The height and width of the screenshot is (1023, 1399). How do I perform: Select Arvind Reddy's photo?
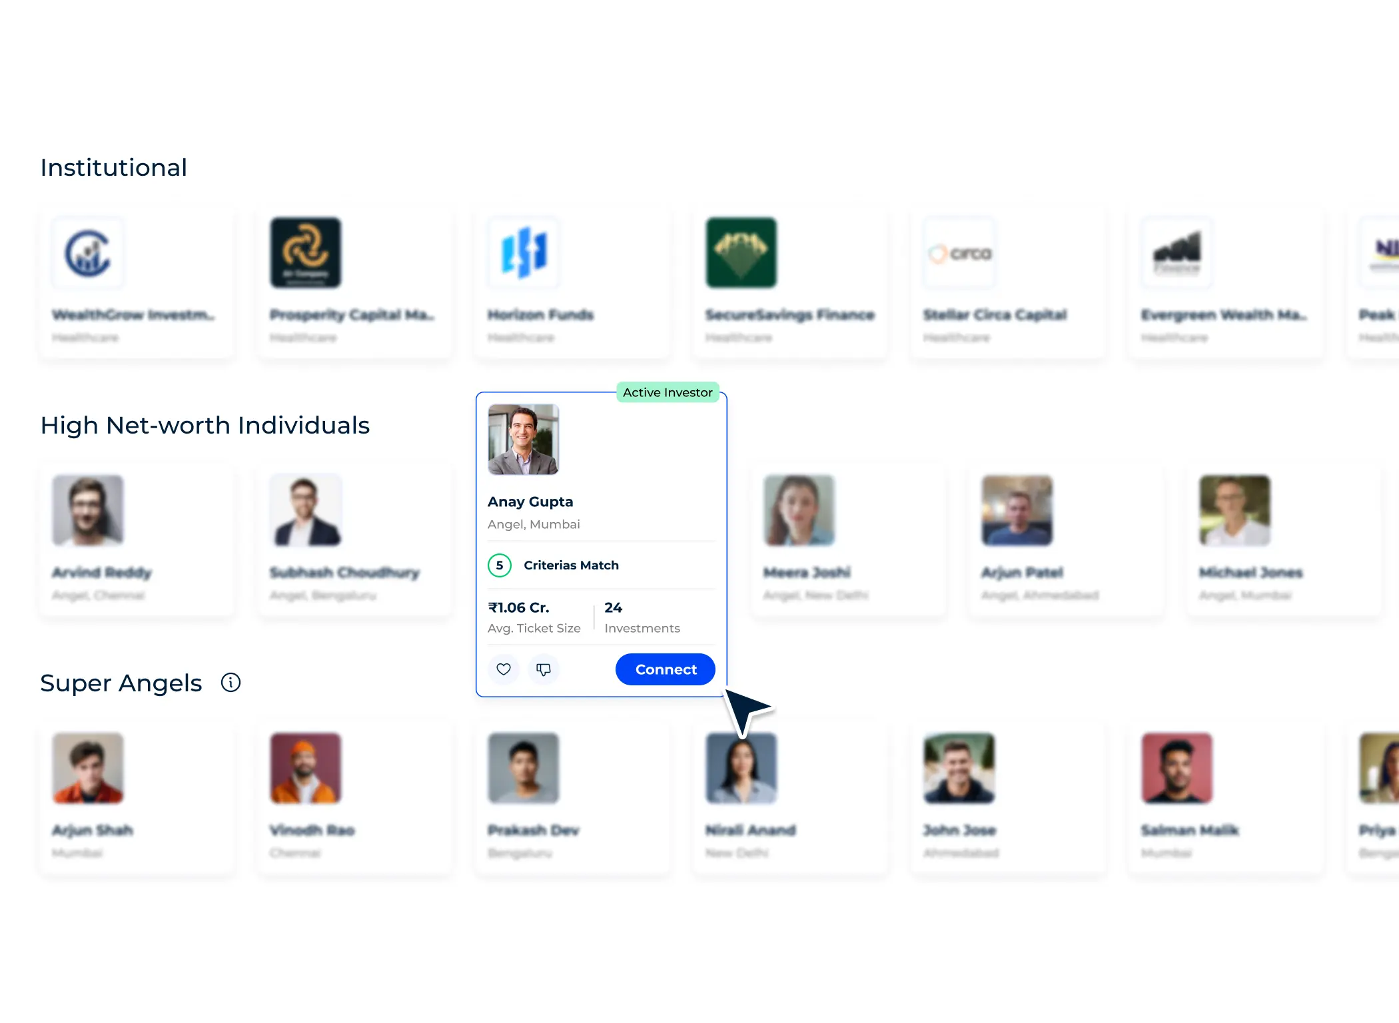(x=88, y=511)
